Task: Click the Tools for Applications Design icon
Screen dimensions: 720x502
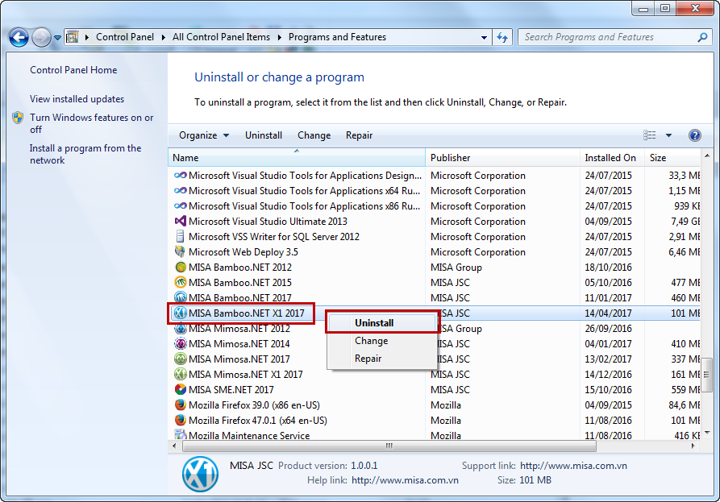Action: point(181,176)
